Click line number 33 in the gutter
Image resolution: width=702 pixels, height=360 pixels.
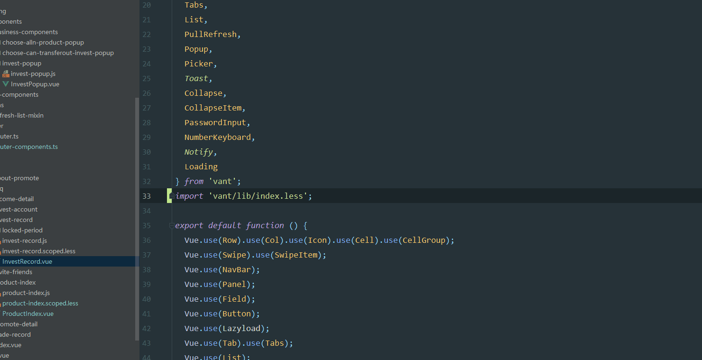point(147,195)
